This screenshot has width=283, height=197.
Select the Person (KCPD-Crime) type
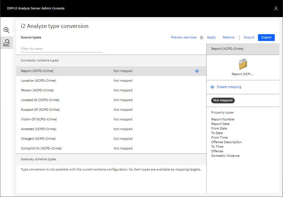point(37,91)
